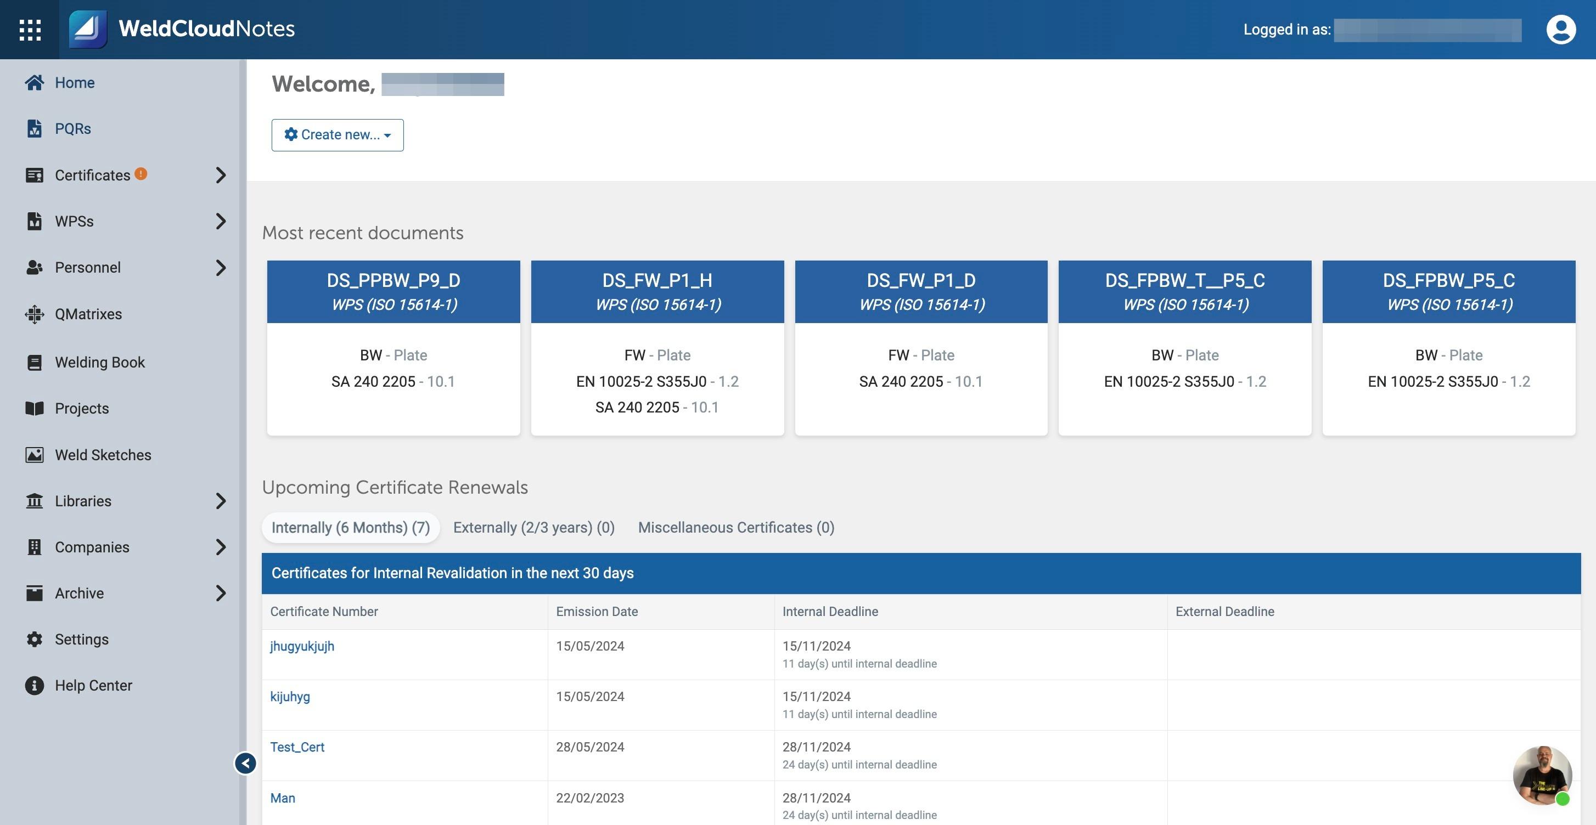Open the DS_FW_P1_D document card
1596x825 pixels.
tap(921, 348)
